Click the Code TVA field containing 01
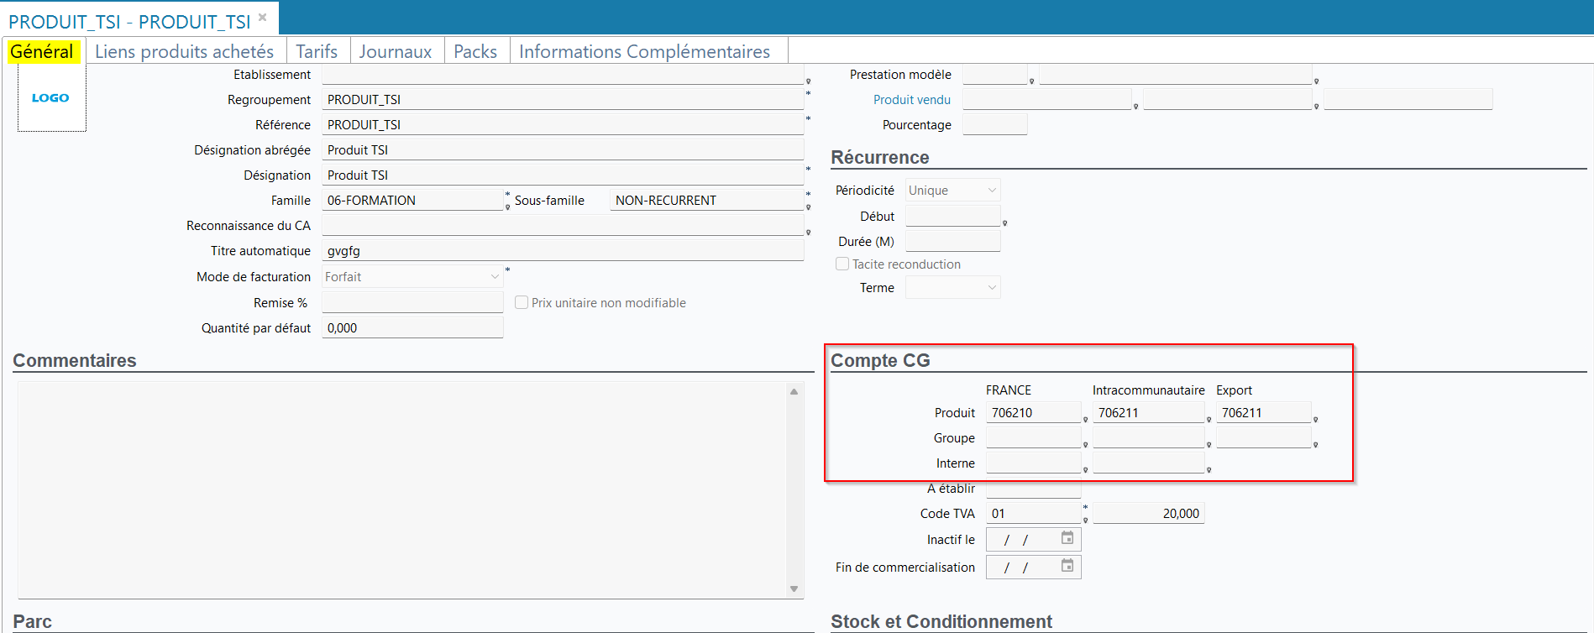The image size is (1594, 633). pyautogui.click(x=1033, y=513)
